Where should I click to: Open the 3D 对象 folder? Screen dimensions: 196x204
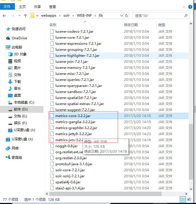(20, 54)
